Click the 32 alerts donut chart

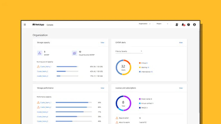point(123,67)
